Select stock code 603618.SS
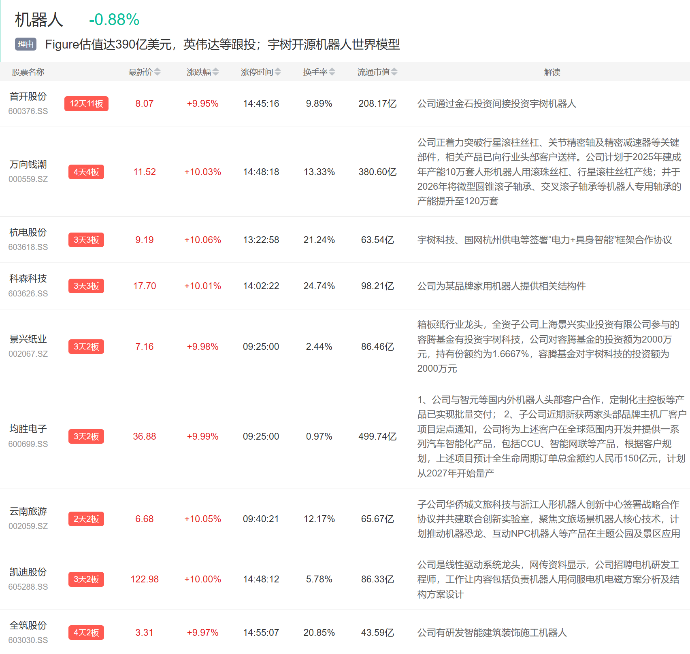Screen dimensions: 690x654 tap(28, 247)
